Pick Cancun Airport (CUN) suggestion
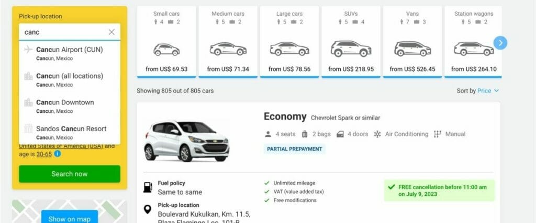 click(x=70, y=54)
